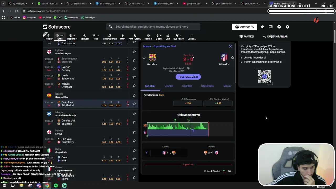Open the E-spor category
This screenshot has width=336, height=189.
(159, 37)
